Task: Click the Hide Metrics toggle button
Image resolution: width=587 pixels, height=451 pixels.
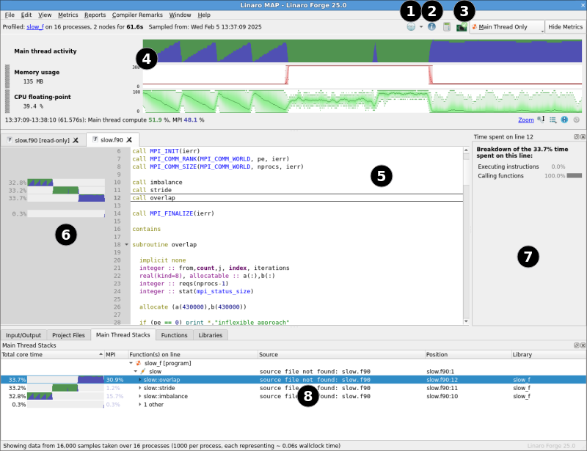Action: pyautogui.click(x=565, y=27)
